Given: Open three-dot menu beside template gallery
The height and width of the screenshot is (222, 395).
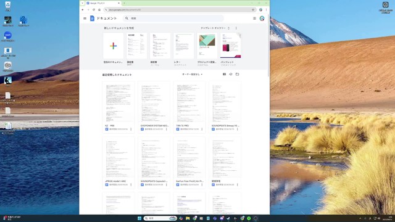Looking at the screenshot, I should pyautogui.click(x=236, y=28).
